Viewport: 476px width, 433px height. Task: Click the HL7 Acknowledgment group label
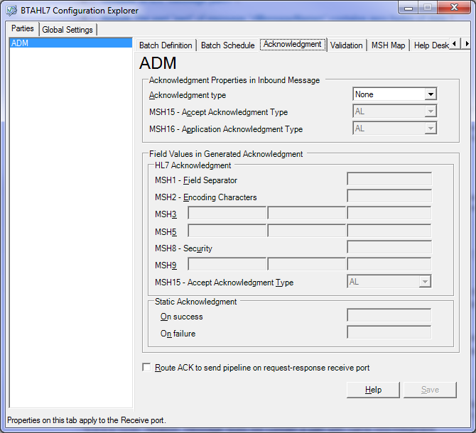tap(193, 165)
